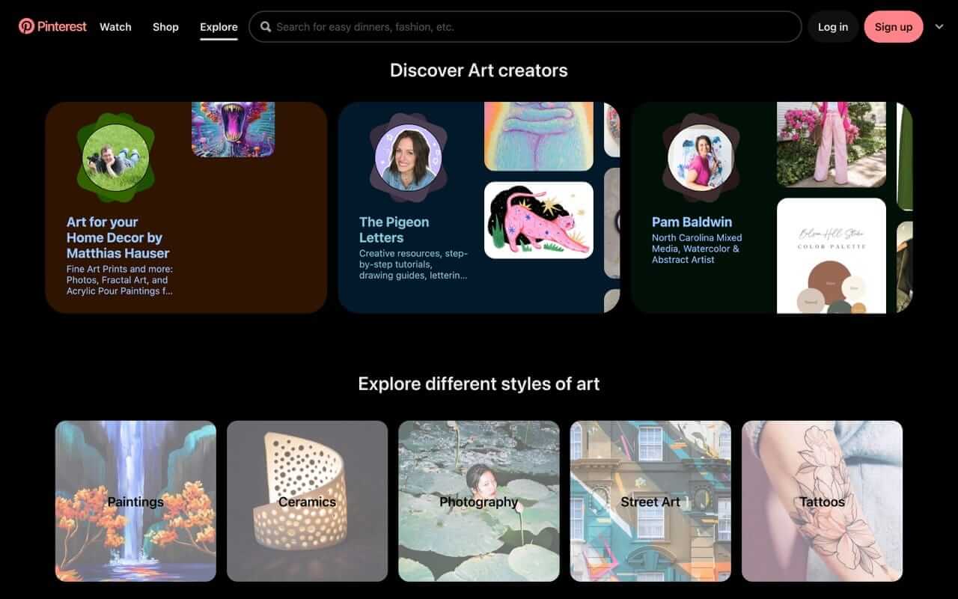Screen dimensions: 958x599
Task: Click the 'Explore different styles of art' heading
Action: coord(479,384)
